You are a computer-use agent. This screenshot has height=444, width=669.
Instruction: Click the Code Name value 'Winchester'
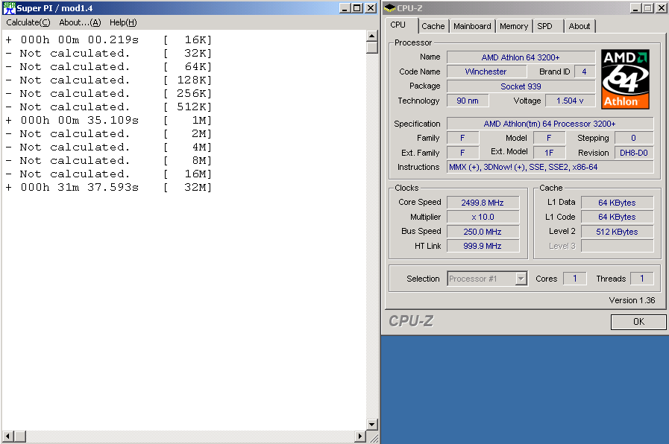point(486,72)
